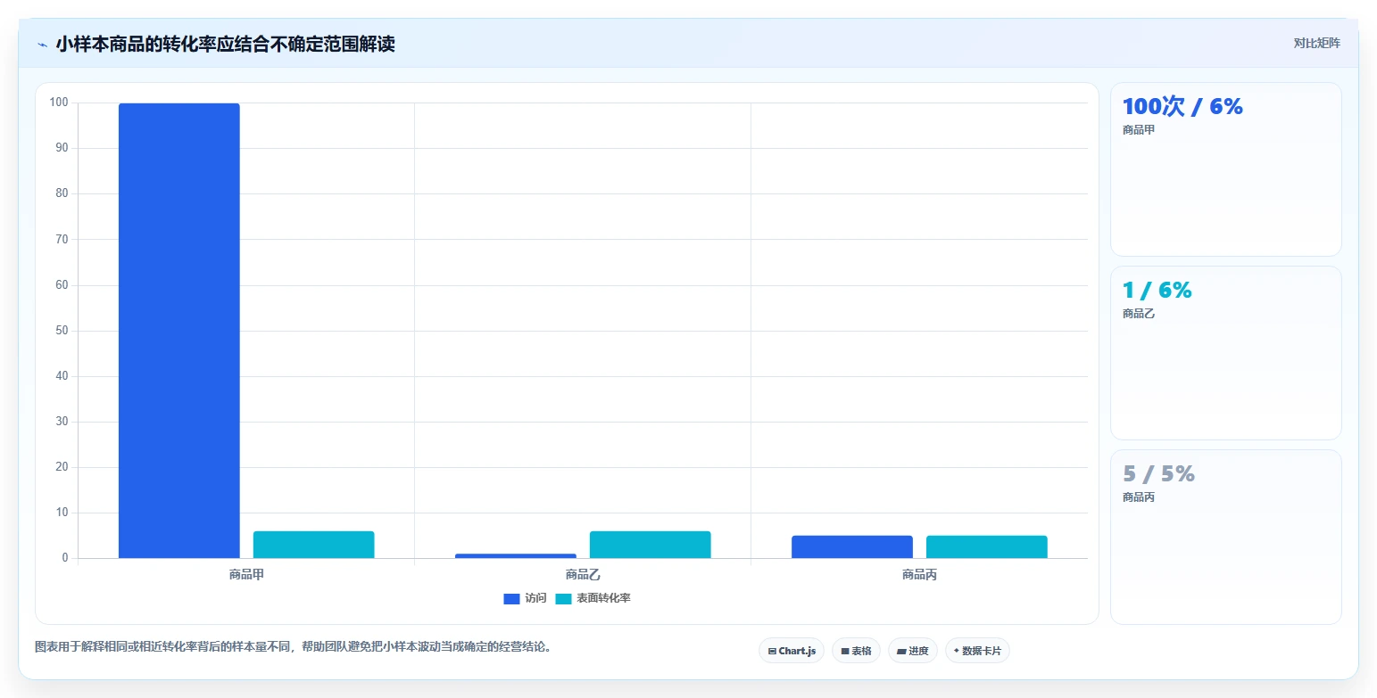
Task: Click the 商品甲 x-axis label
Action: pos(246,575)
